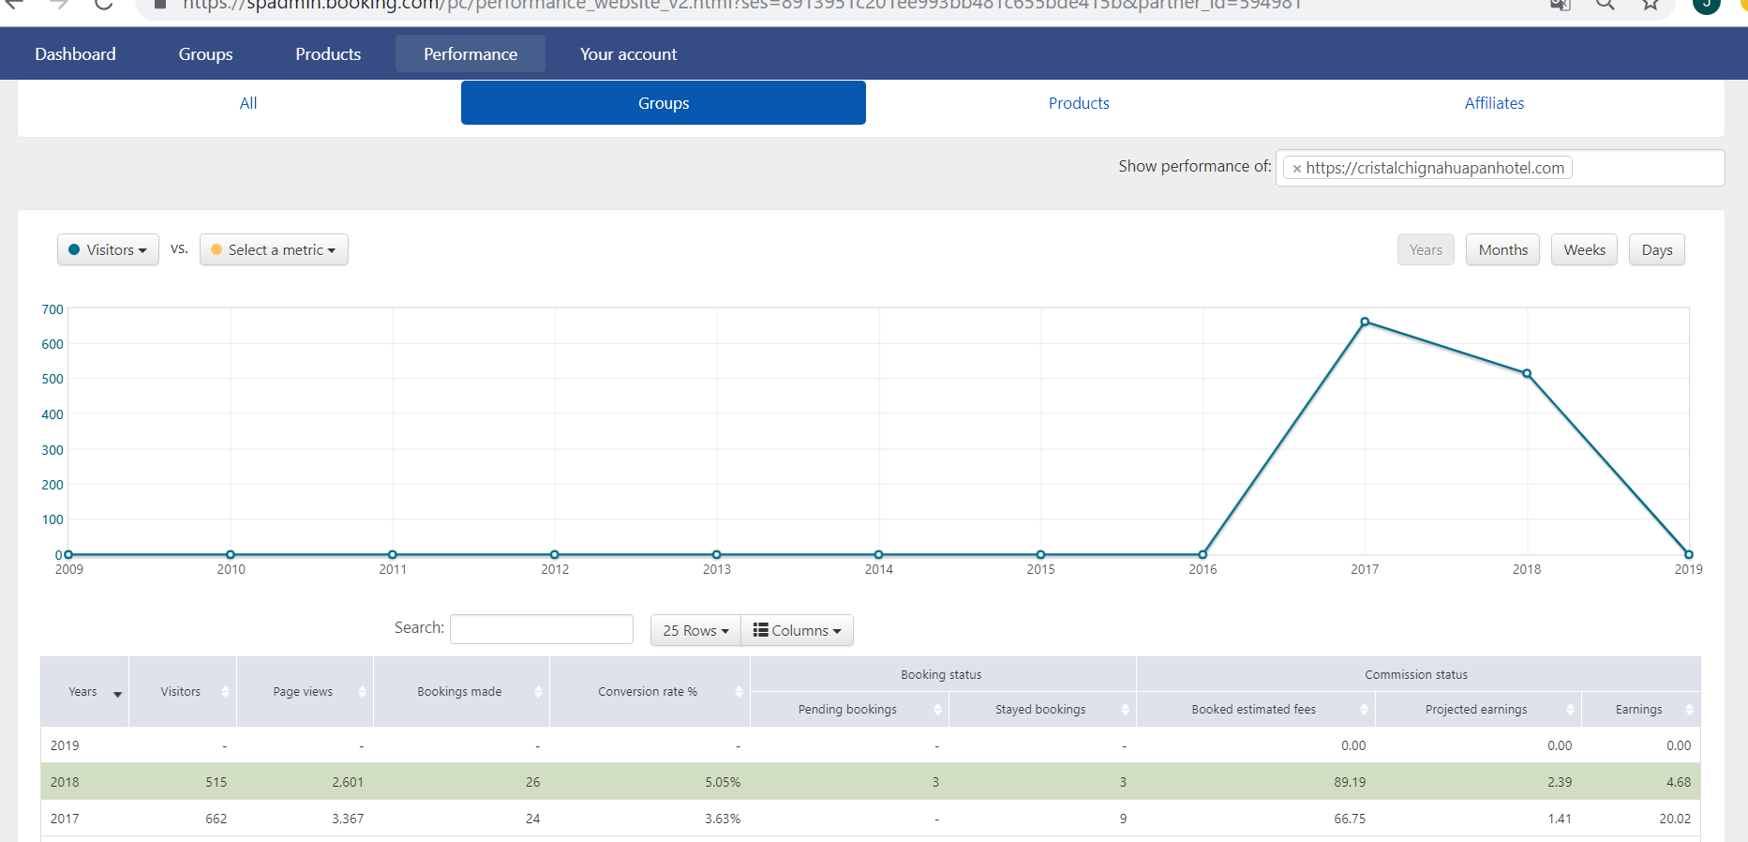Remove cristalchignahuapanhotel.com filter tag

pyautogui.click(x=1296, y=169)
